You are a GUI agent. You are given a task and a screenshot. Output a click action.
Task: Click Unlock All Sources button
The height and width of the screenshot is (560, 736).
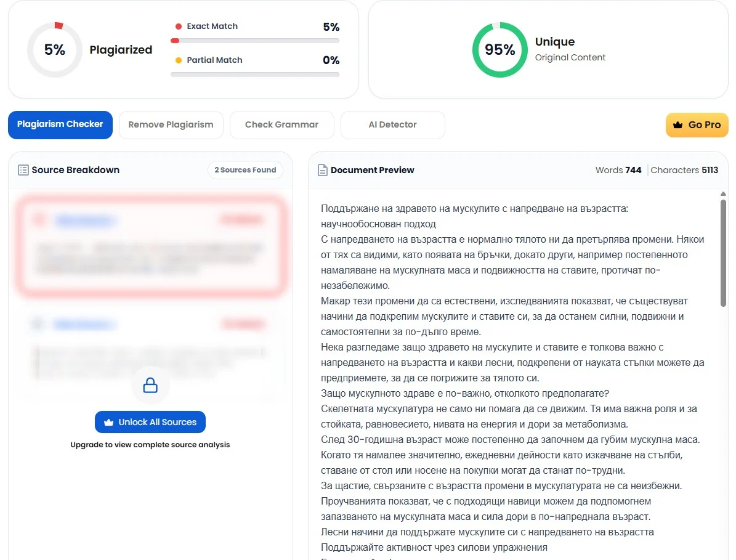point(150,422)
